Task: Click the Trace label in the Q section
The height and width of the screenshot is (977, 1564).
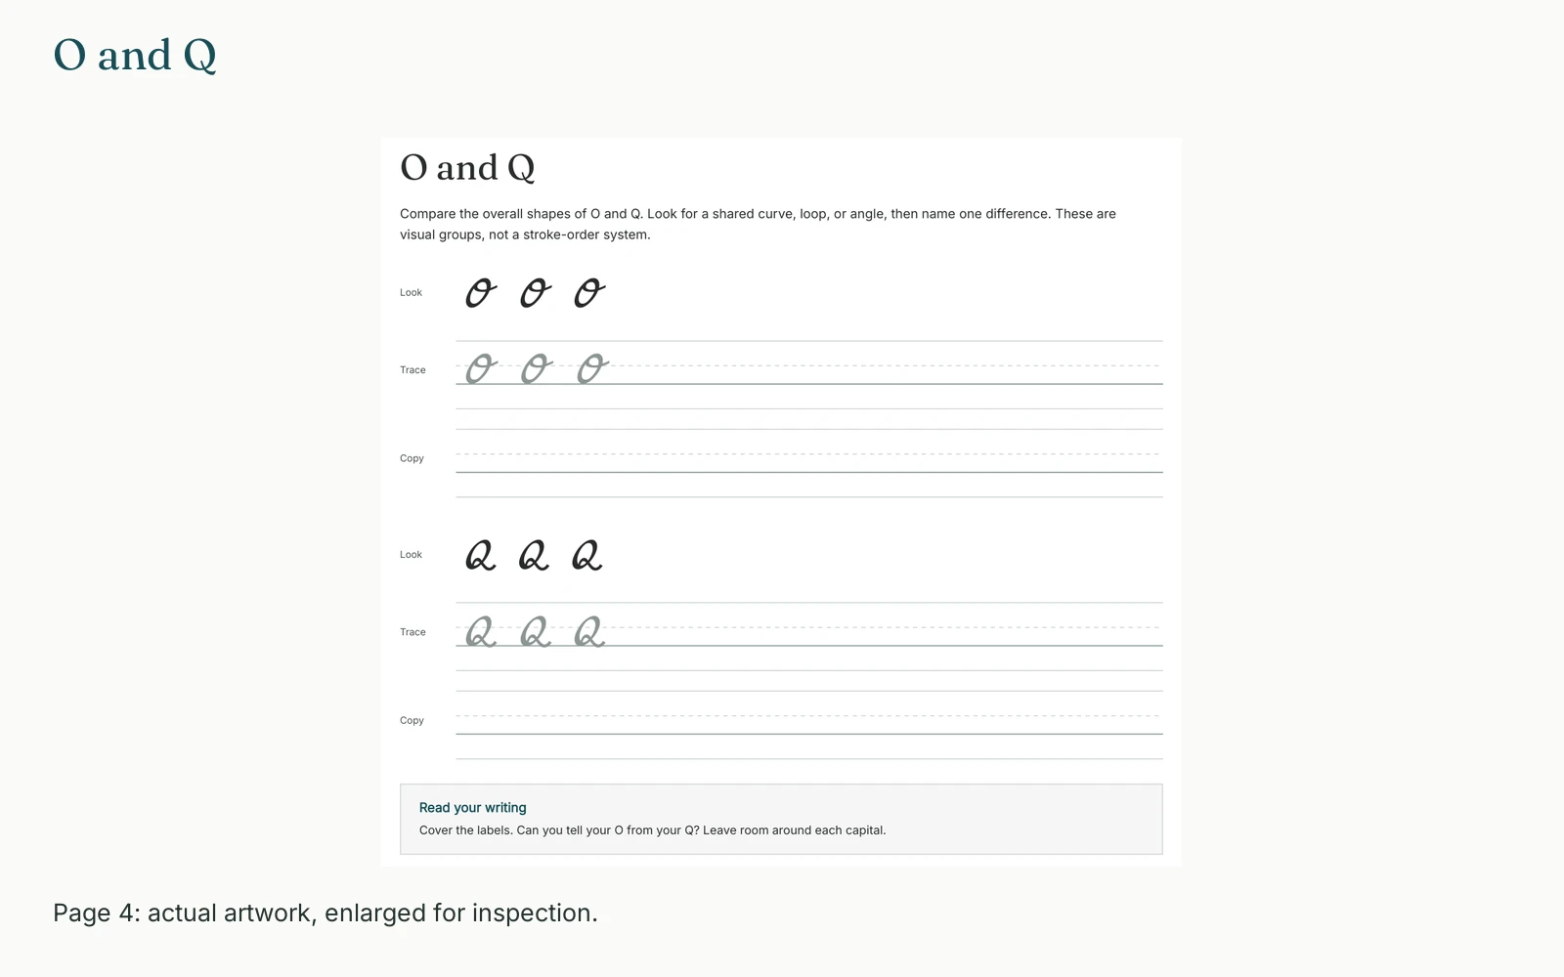Action: 413,632
